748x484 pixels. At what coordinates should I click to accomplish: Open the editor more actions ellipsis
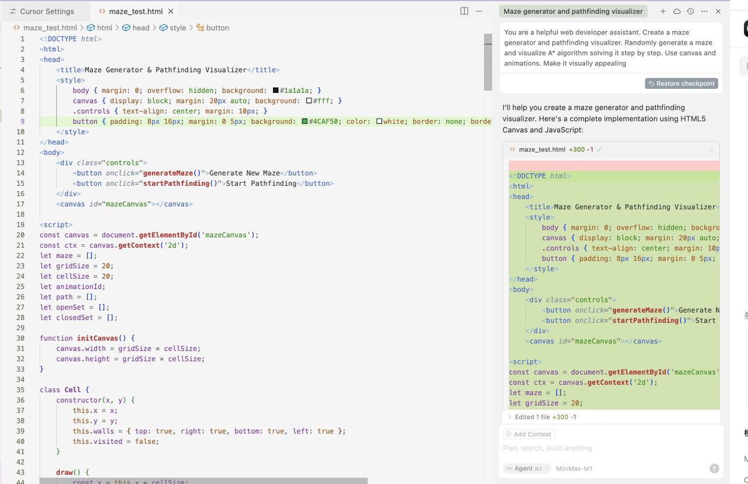[x=479, y=11]
